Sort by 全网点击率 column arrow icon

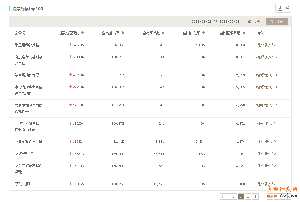[123, 33]
